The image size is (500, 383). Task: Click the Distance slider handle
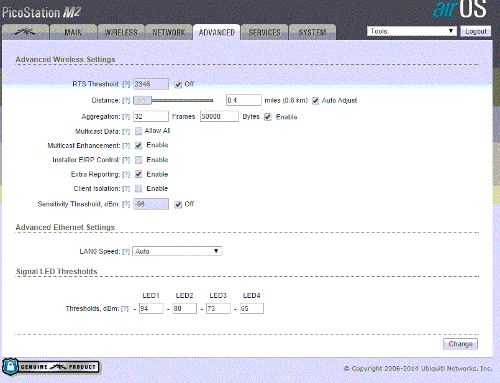point(142,100)
